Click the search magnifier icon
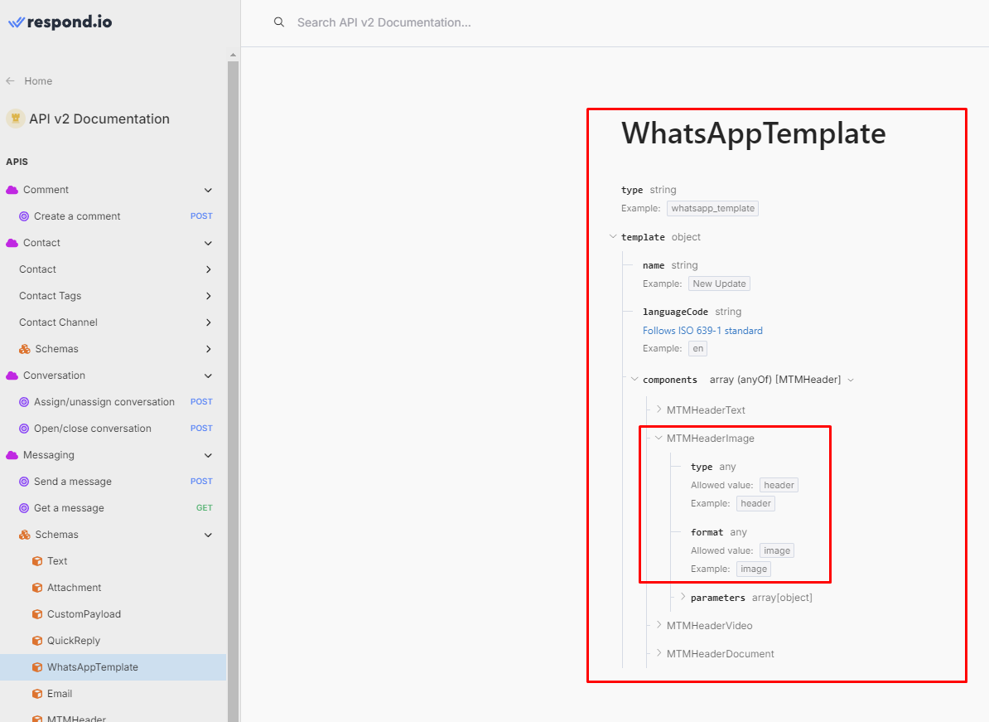The width and height of the screenshot is (989, 722). [x=279, y=22]
